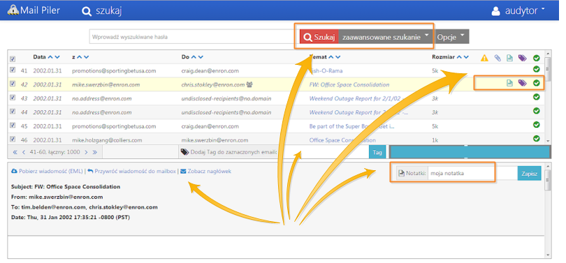
Task: Click the group icon next to chris.stokley@enron.com
Action: [x=249, y=84]
